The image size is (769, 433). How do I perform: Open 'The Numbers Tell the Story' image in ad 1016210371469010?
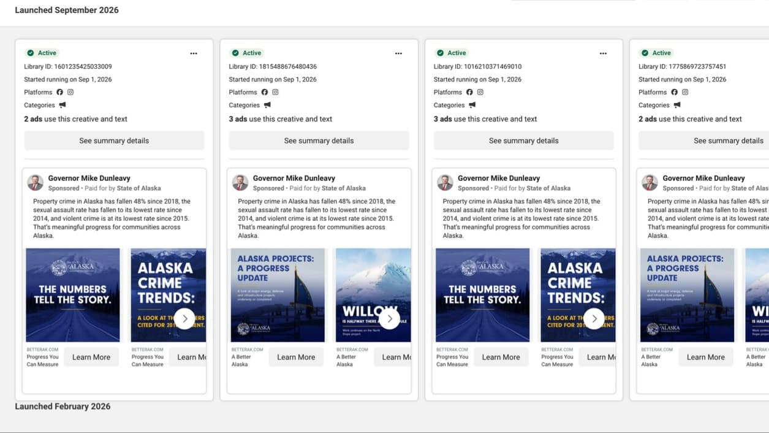pos(482,295)
